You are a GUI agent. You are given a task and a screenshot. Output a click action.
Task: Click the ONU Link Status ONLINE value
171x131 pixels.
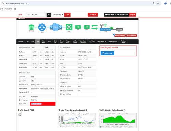[x=81, y=79]
